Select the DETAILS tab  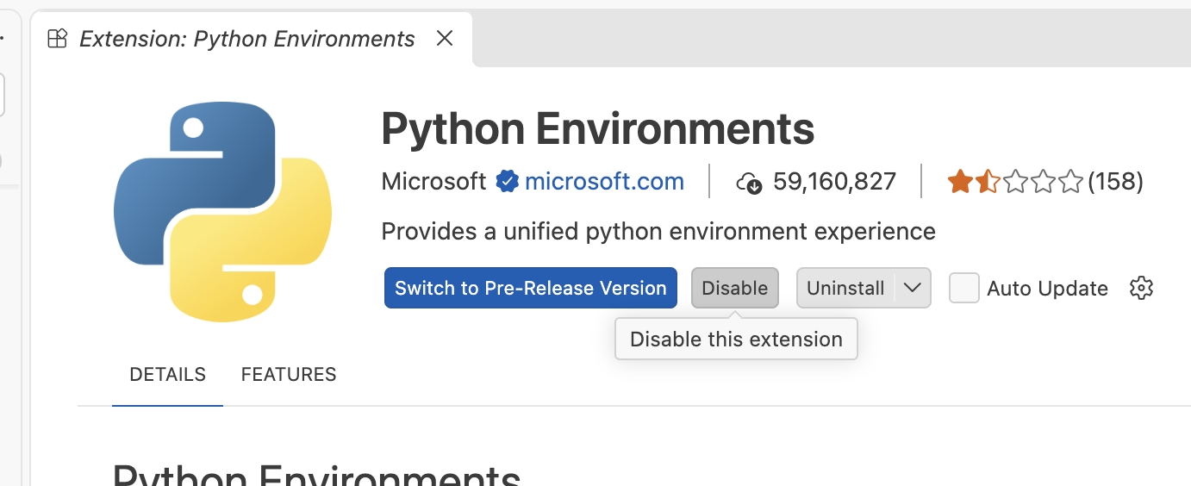click(x=167, y=375)
